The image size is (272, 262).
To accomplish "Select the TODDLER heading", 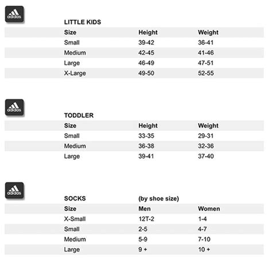I will pos(79,115).
